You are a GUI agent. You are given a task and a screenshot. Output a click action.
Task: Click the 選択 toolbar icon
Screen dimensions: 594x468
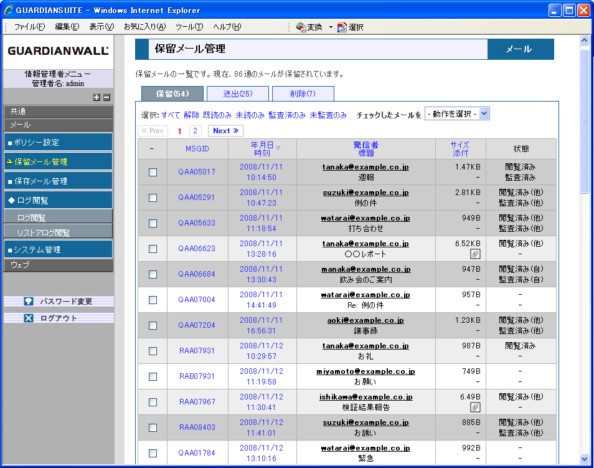(342, 27)
